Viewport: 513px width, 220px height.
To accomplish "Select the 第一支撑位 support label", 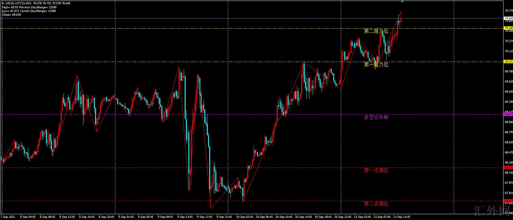I will (x=376, y=170).
